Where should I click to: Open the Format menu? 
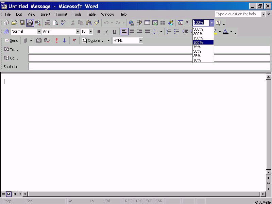click(62, 14)
